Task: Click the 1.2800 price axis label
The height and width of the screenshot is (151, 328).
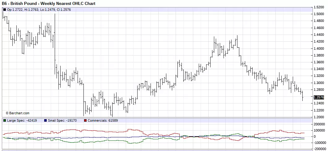Action: click(319, 90)
